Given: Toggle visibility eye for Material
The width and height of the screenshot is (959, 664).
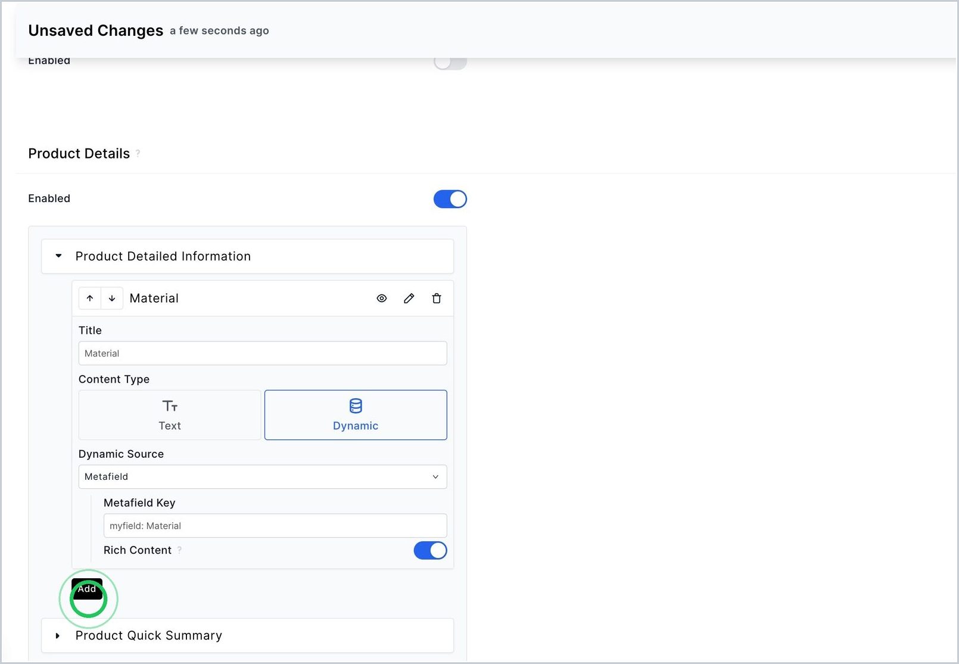Looking at the screenshot, I should tap(382, 298).
